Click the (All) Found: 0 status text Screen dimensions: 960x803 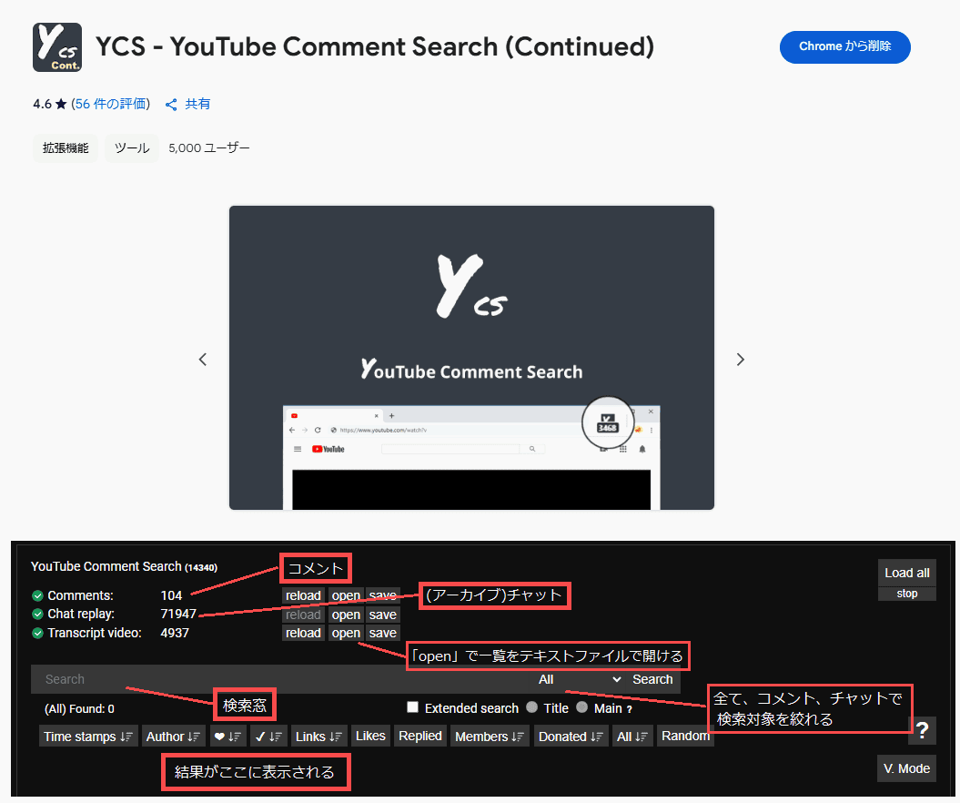(x=79, y=708)
